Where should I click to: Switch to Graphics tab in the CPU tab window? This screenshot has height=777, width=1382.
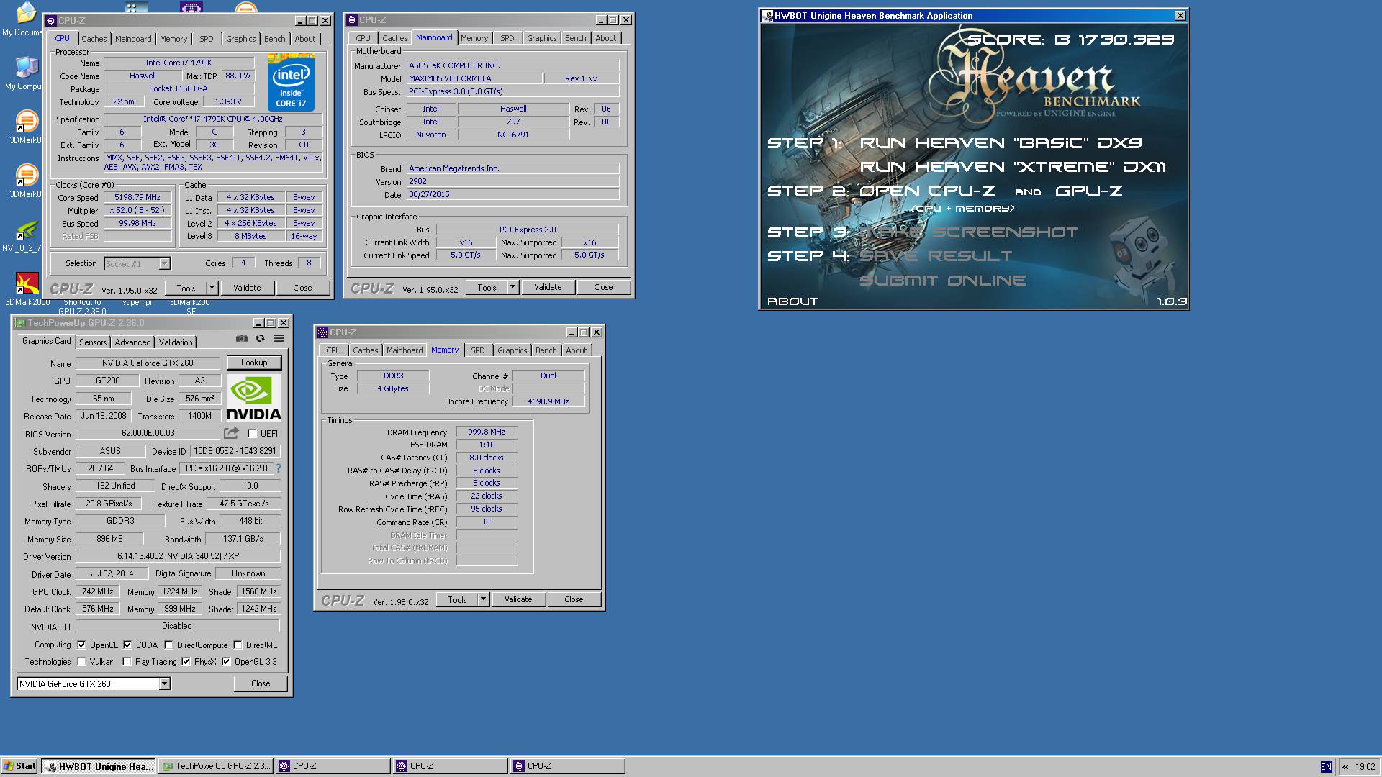point(240,39)
